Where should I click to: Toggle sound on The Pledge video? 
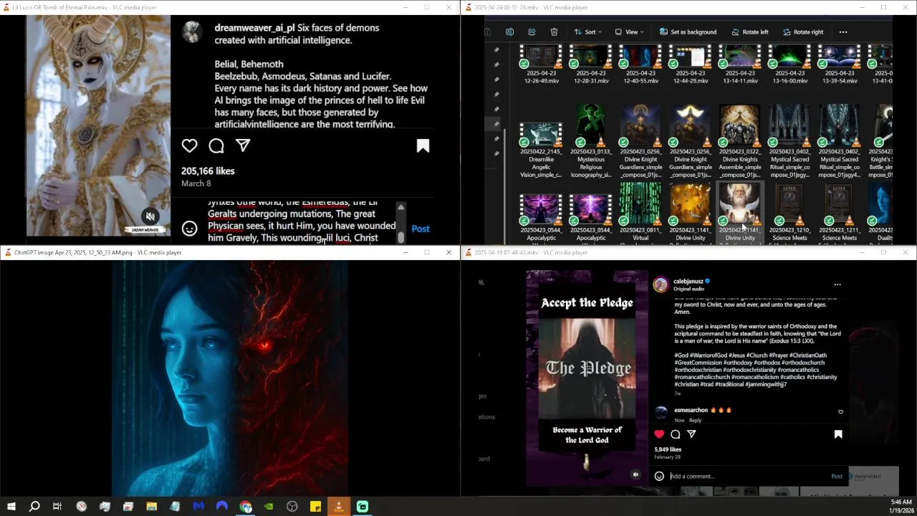pyautogui.click(x=635, y=474)
